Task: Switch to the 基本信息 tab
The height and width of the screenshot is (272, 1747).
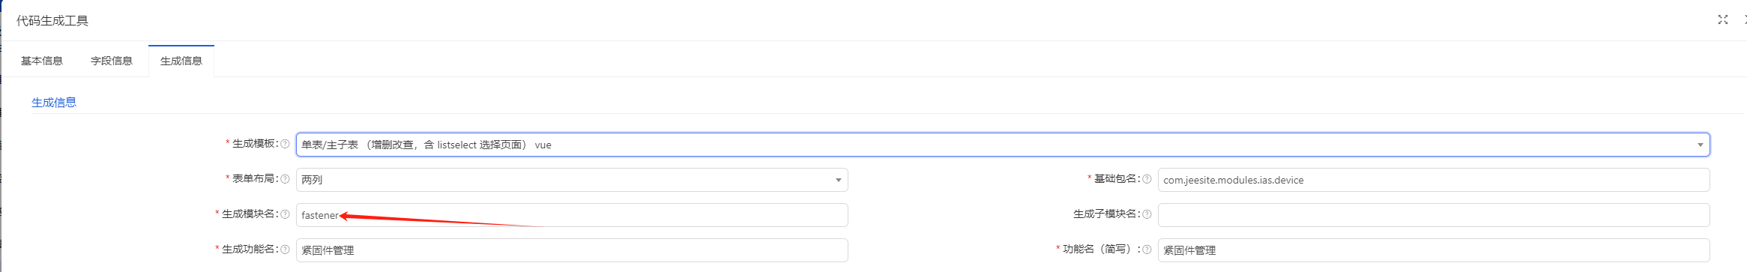Action: pyautogui.click(x=42, y=61)
